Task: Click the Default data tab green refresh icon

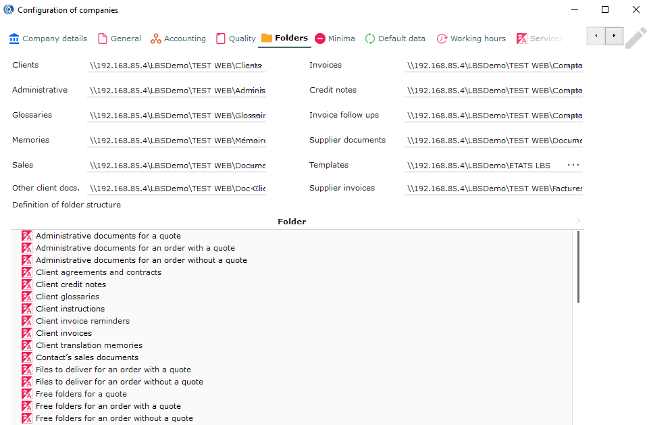Action: 370,39
